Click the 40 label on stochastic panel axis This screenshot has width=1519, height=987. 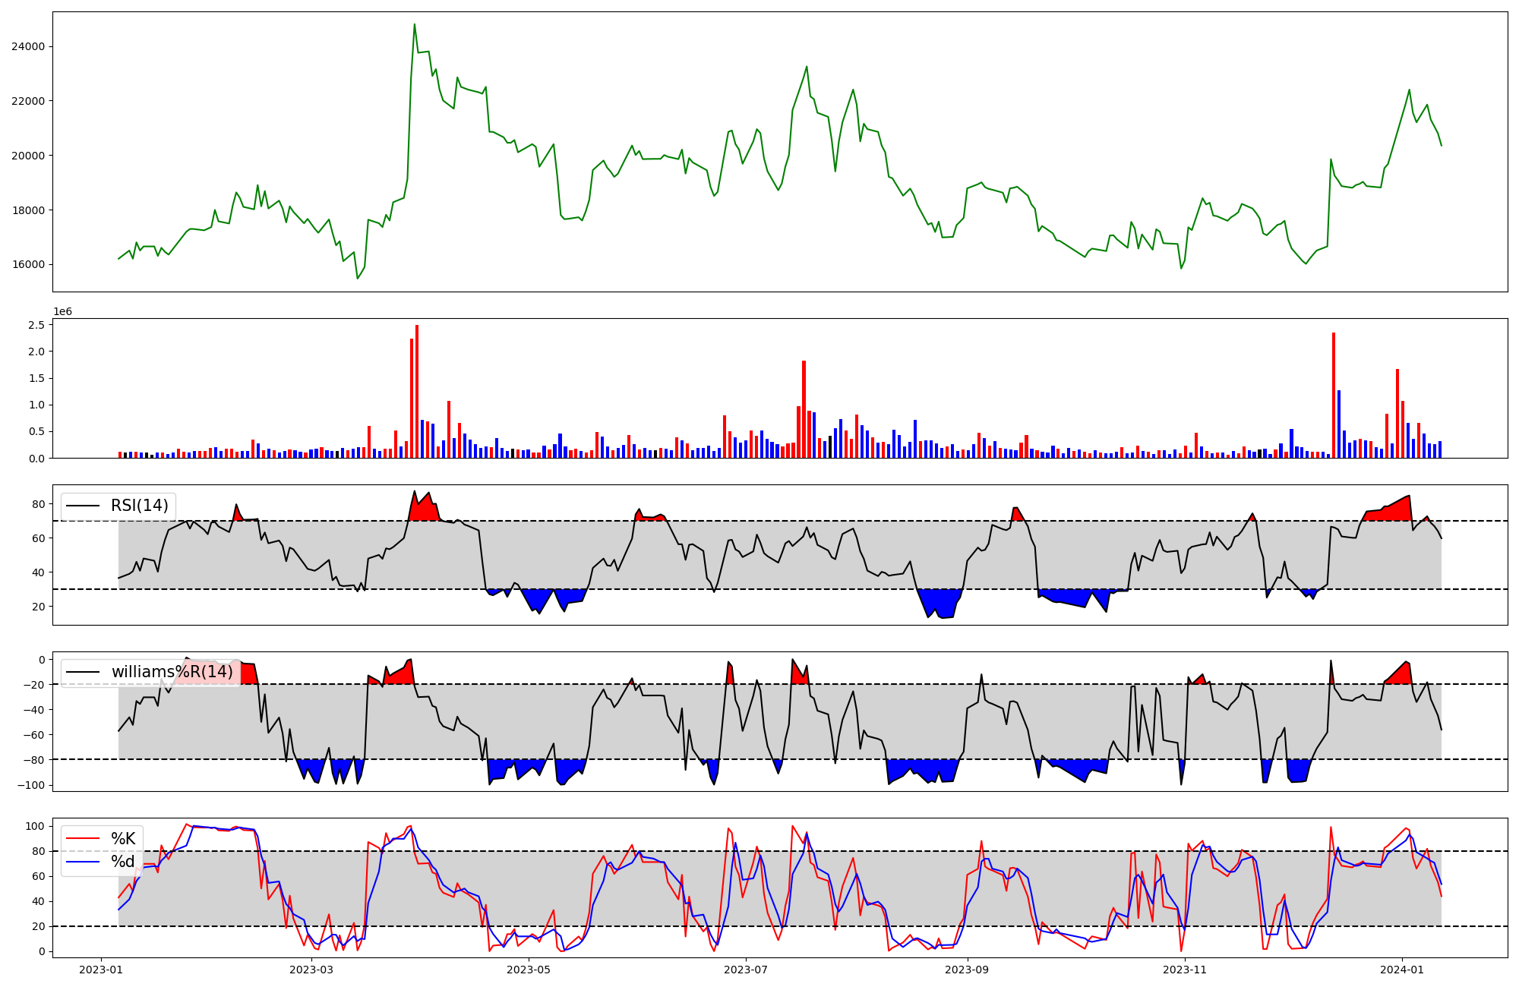click(39, 901)
